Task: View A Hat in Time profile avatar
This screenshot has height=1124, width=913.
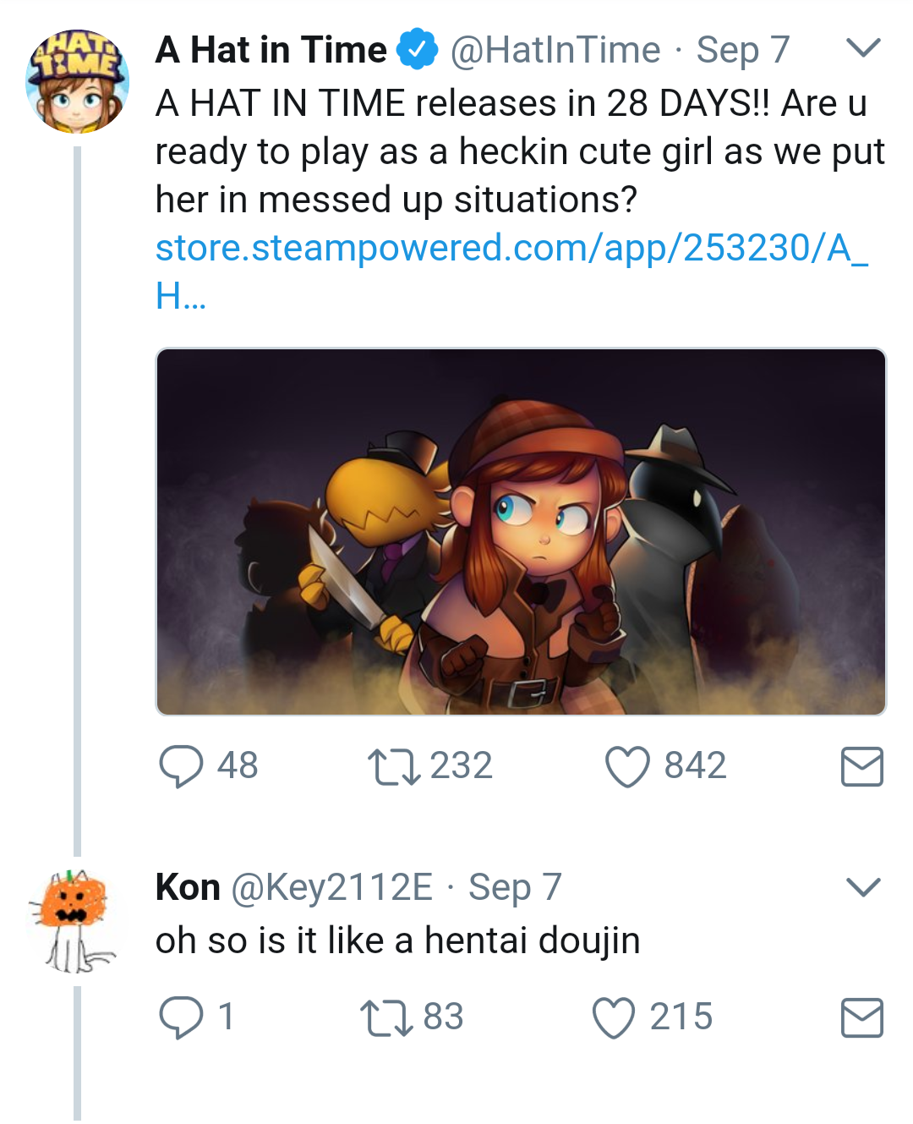Action: click(x=77, y=82)
